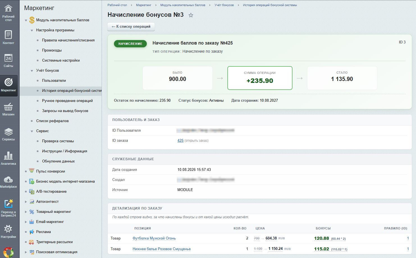The width and height of the screenshot is (416, 258).
Task: Open Список рефералов menu item
Action: 52,121
